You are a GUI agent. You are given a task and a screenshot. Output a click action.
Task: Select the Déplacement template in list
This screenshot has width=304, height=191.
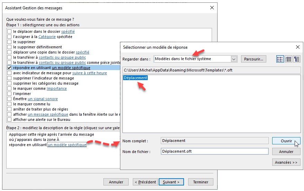[136, 78]
